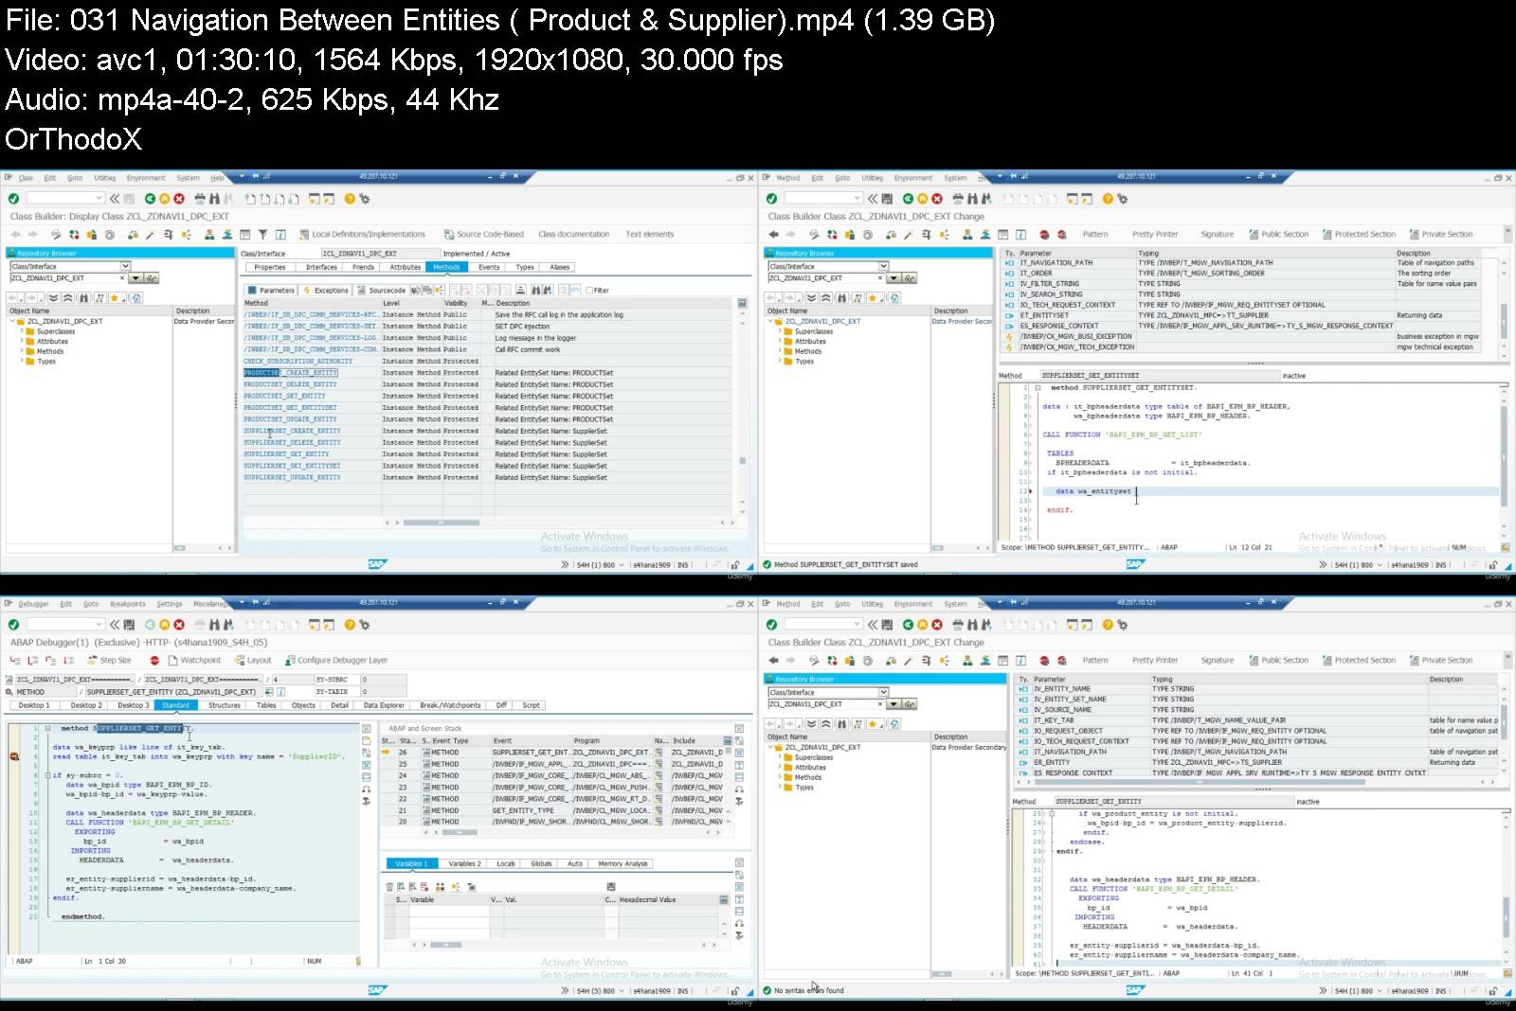Click Print icon in Display Class window
The width and height of the screenshot is (1516, 1011).
[x=200, y=199]
